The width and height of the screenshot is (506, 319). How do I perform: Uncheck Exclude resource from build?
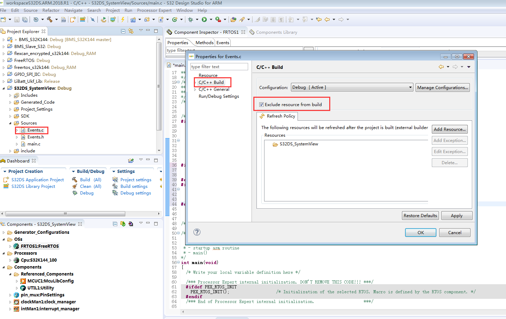tap(261, 104)
